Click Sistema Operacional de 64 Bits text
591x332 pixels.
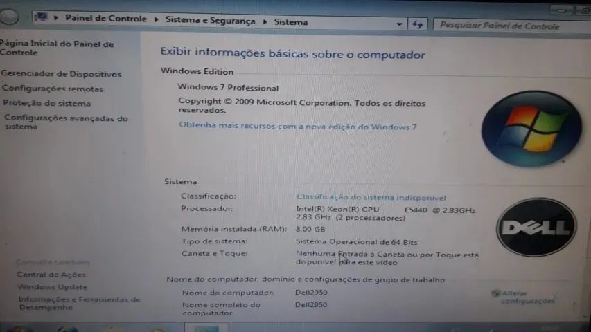pos(356,242)
